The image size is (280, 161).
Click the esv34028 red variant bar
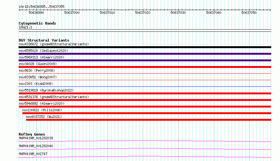pyautogui.click(x=145, y=67)
